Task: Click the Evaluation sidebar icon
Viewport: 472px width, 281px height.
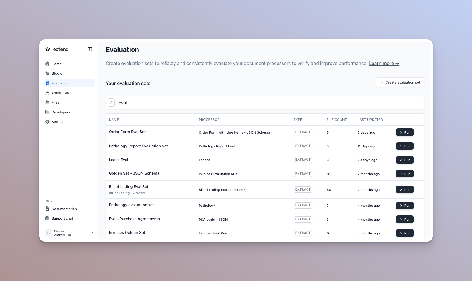Action: [47, 83]
